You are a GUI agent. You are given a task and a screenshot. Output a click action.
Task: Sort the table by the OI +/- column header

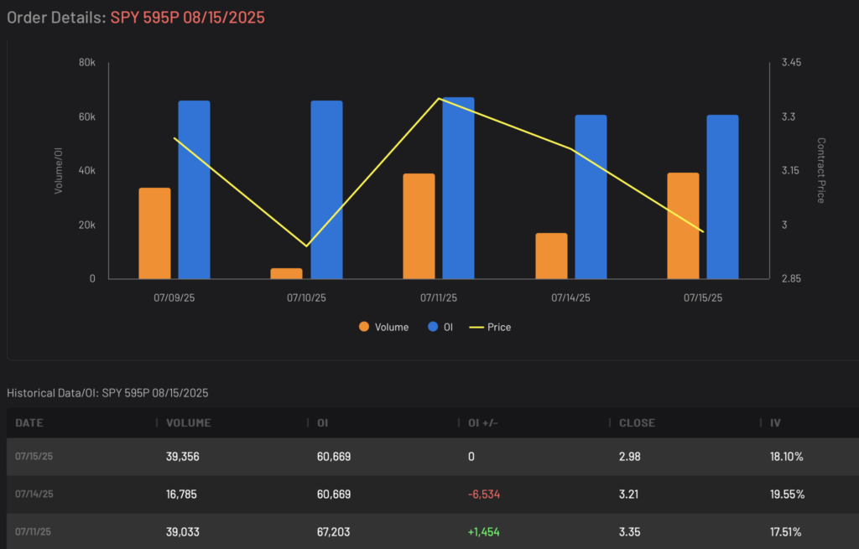pyautogui.click(x=482, y=422)
